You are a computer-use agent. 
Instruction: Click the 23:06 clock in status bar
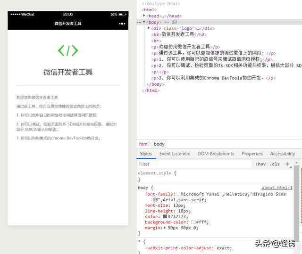click(x=68, y=14)
